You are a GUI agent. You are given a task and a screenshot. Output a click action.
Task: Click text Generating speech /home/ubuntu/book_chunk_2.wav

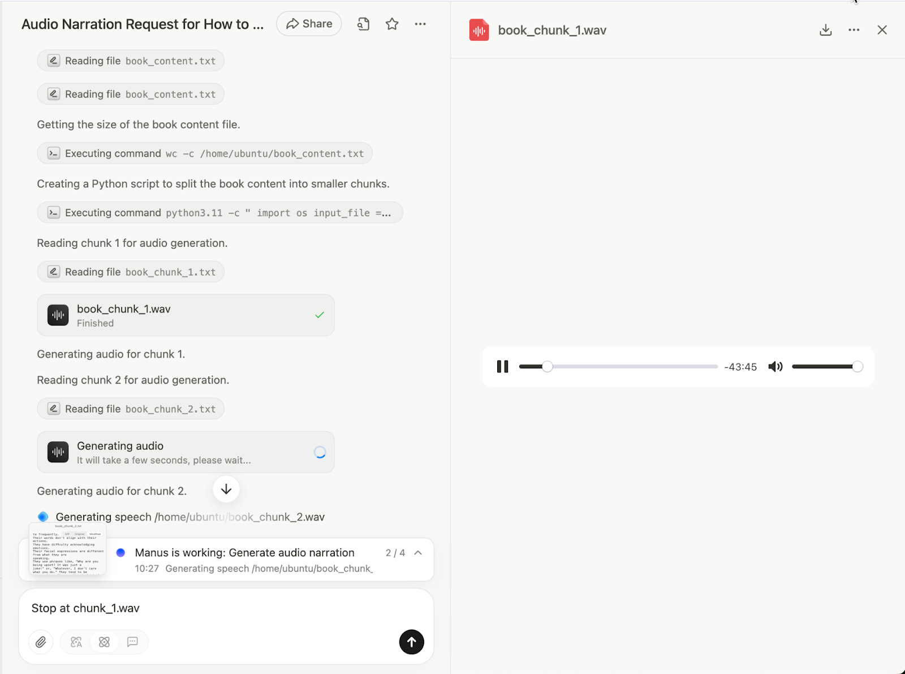point(190,517)
